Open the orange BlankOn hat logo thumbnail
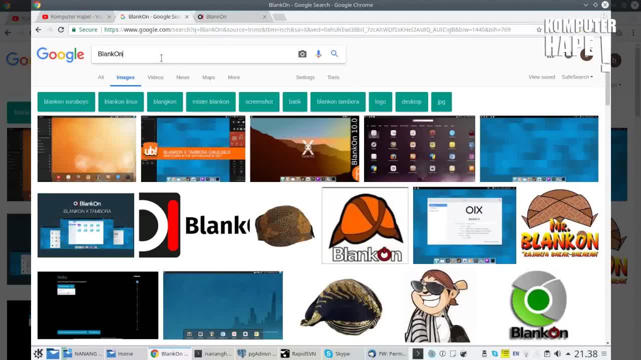The height and width of the screenshot is (360, 641). [x=365, y=225]
